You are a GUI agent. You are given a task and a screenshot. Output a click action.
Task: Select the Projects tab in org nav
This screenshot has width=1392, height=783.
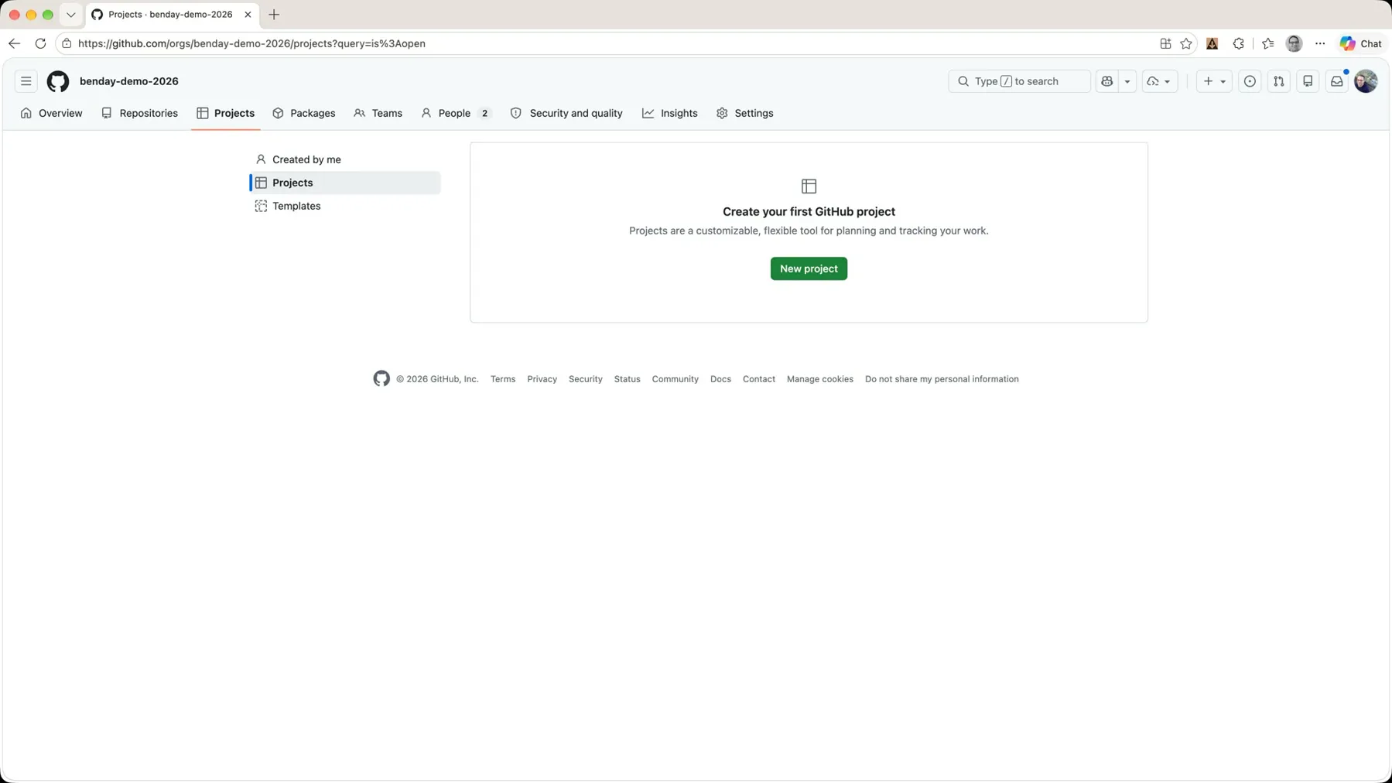pyautogui.click(x=226, y=113)
